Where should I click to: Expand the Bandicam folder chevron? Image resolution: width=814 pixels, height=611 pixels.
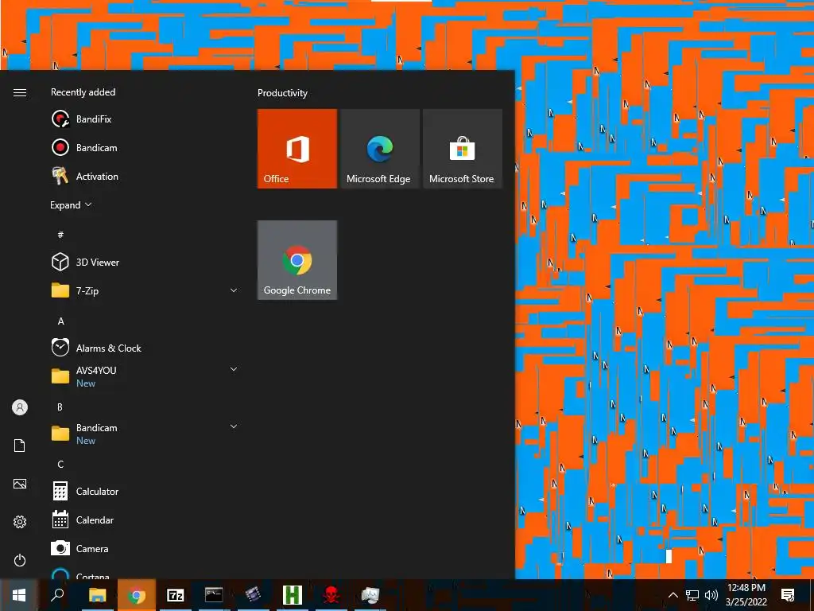pyautogui.click(x=234, y=426)
